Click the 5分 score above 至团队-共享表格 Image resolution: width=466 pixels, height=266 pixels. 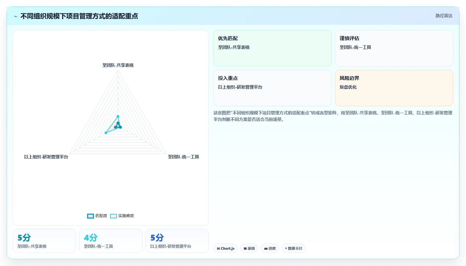tap(24, 238)
